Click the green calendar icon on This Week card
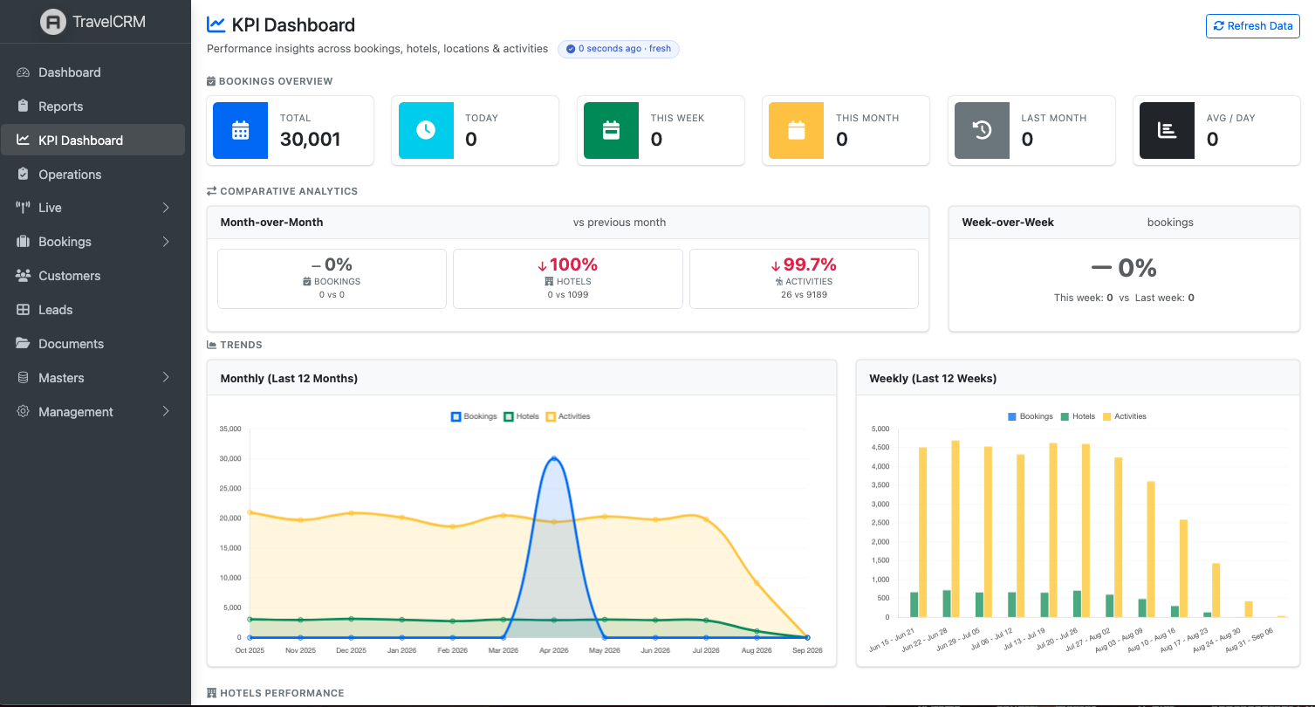Viewport: 1315px width, 707px height. click(611, 130)
